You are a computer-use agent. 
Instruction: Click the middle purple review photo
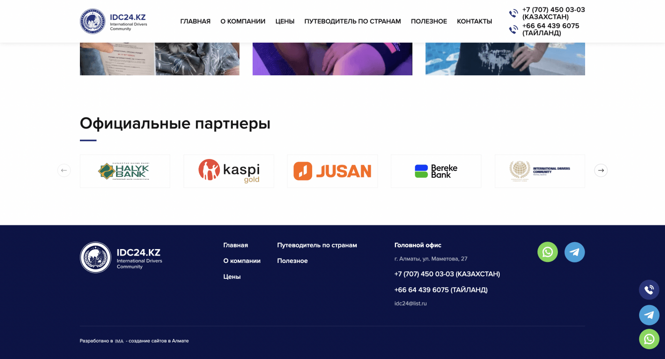pos(332,59)
